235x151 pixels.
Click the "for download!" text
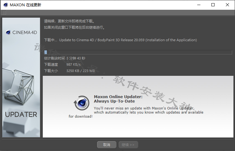pyautogui.click(x=81, y=116)
